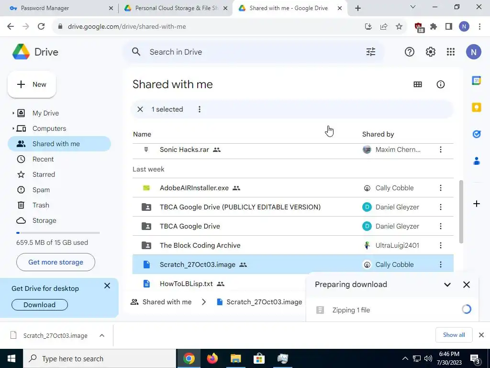
Task: Expand Computers tree
Action: pos(13,128)
